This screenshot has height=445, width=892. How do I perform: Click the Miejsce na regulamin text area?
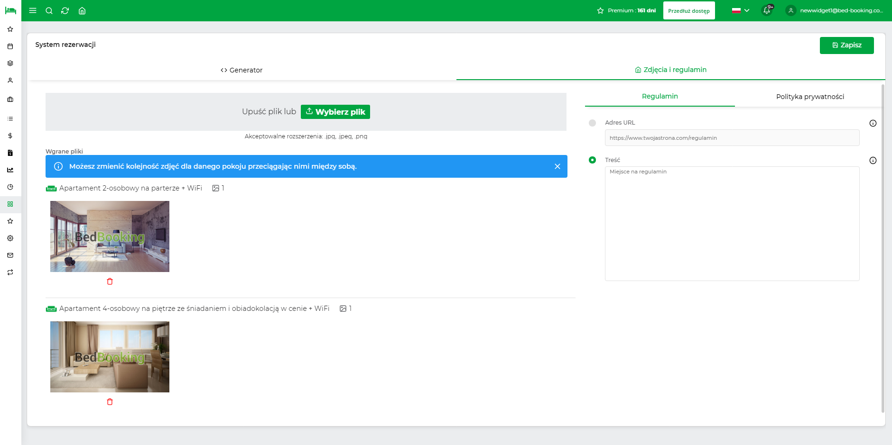(732, 224)
